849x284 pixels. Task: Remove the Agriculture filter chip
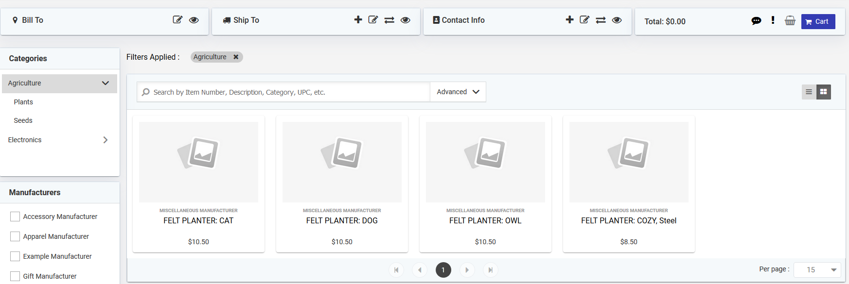pos(236,57)
